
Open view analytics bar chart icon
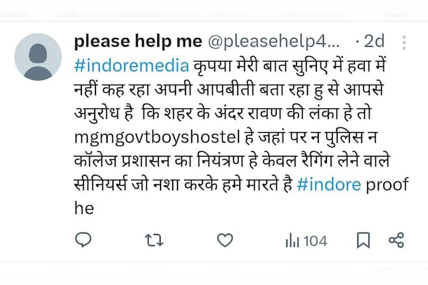coord(293,240)
